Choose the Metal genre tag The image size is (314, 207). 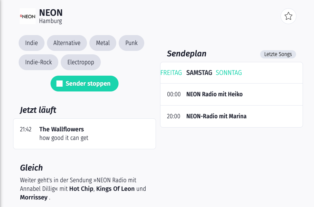tap(103, 43)
